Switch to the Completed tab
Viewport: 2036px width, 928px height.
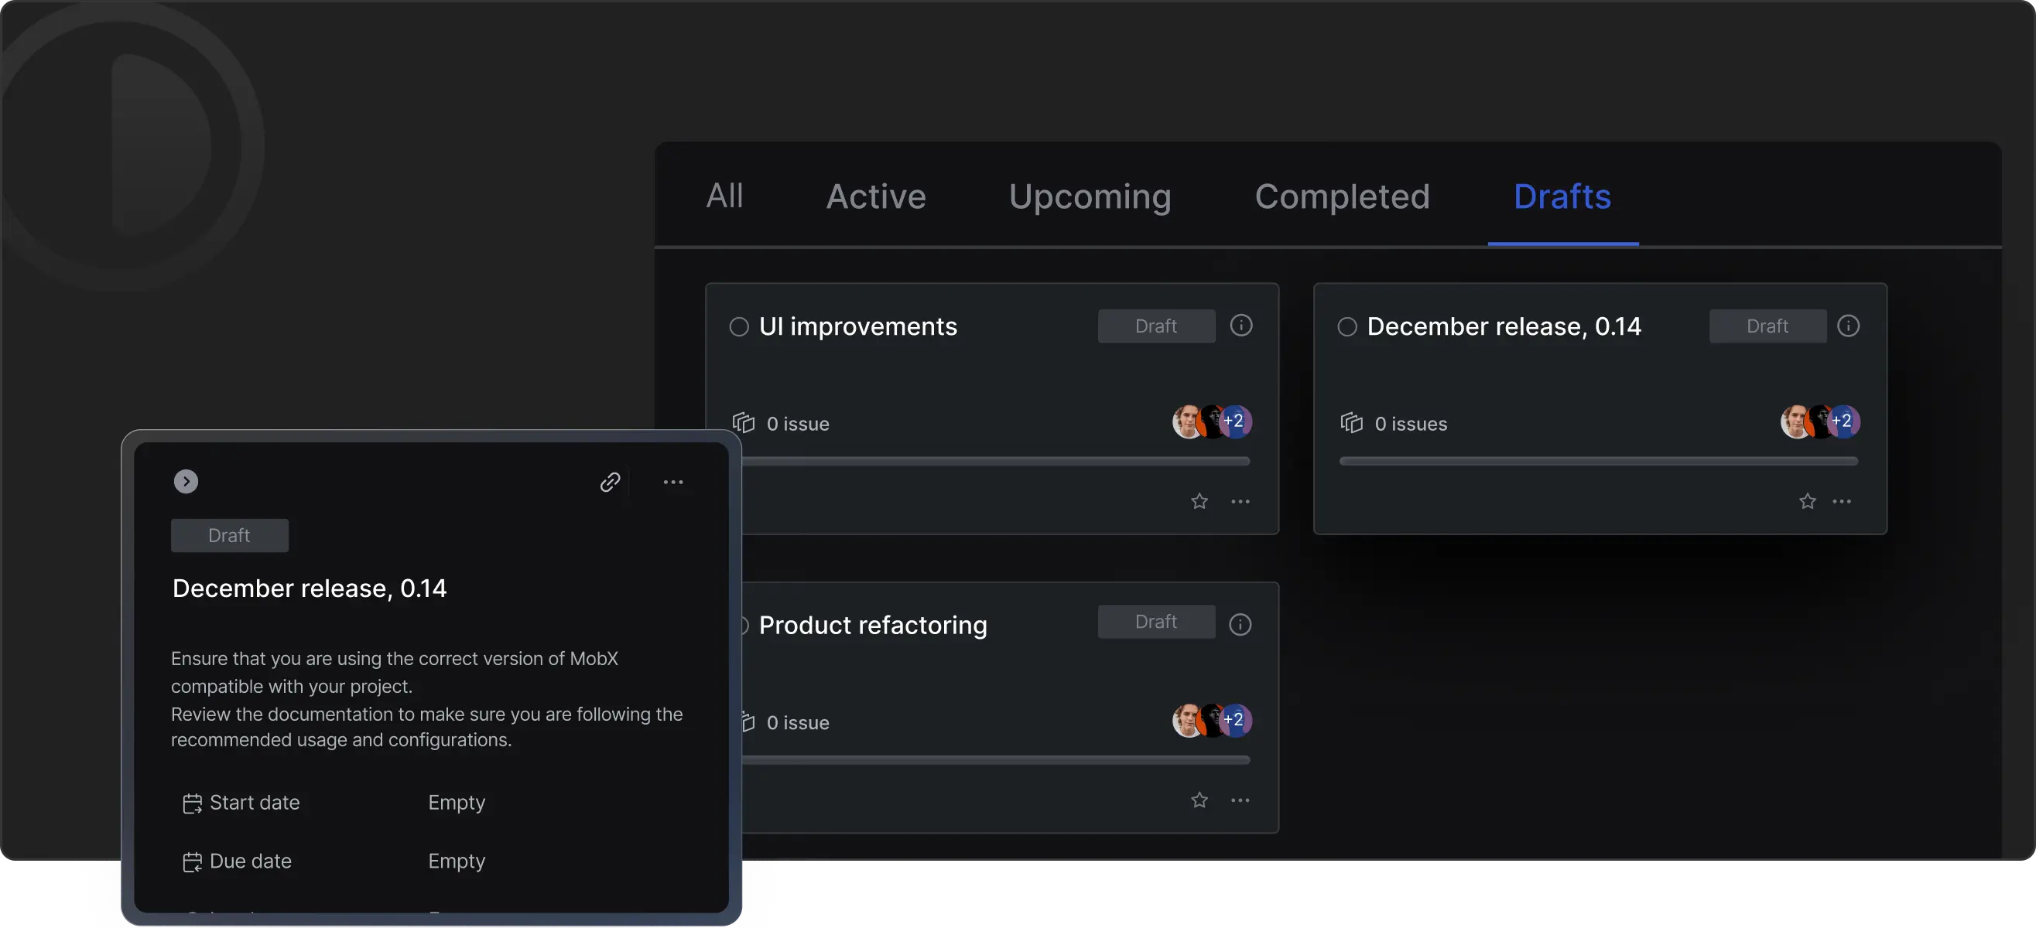tap(1342, 196)
